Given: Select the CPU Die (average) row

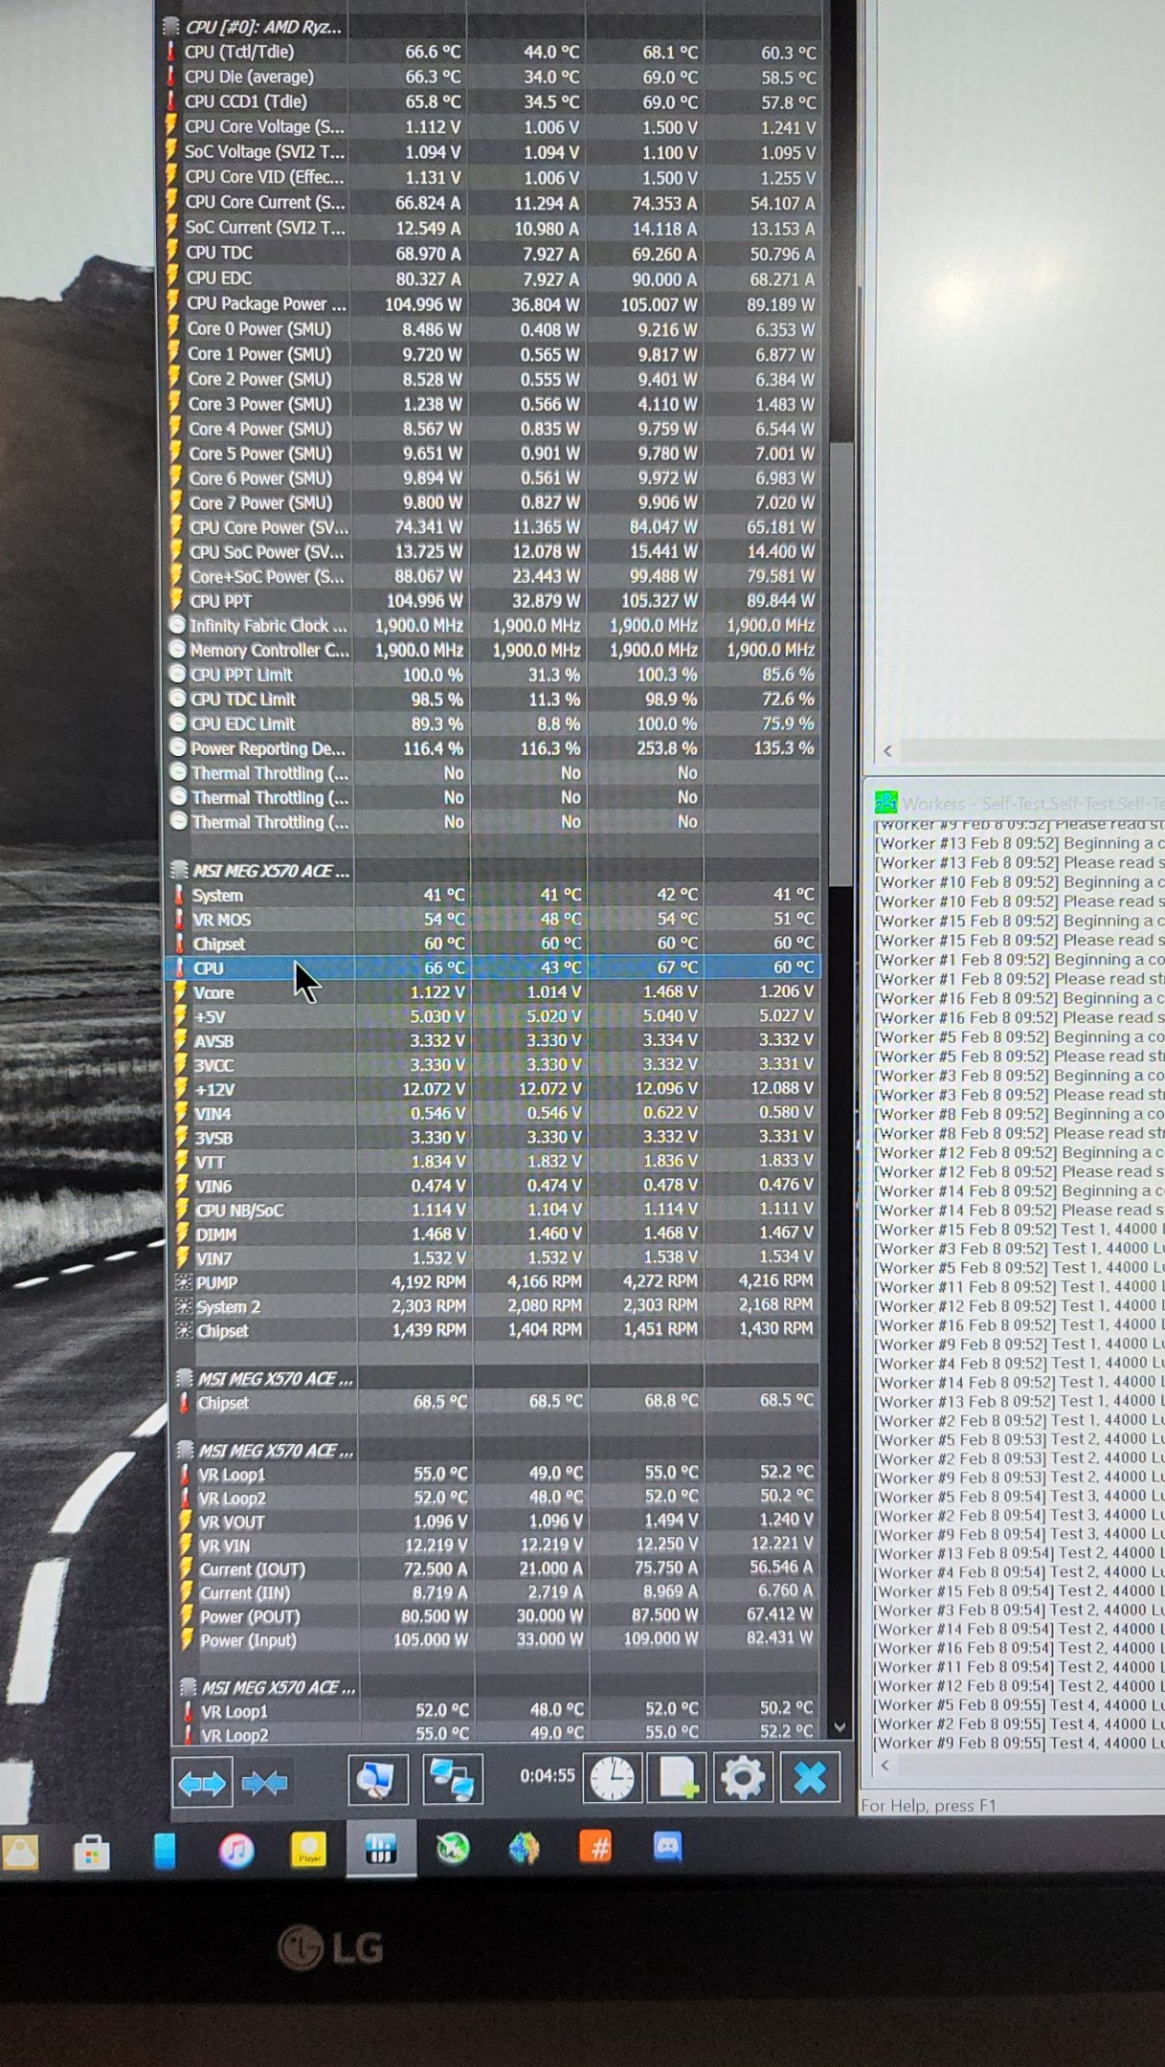Looking at the screenshot, I should pyautogui.click(x=492, y=77).
